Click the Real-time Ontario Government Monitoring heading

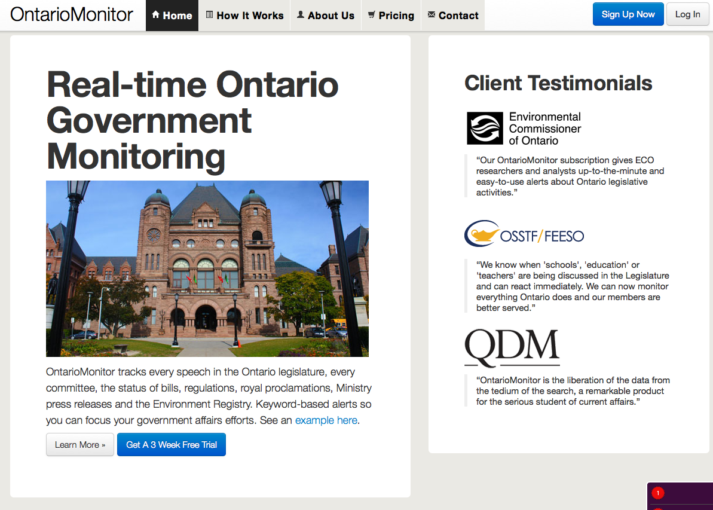tap(193, 121)
